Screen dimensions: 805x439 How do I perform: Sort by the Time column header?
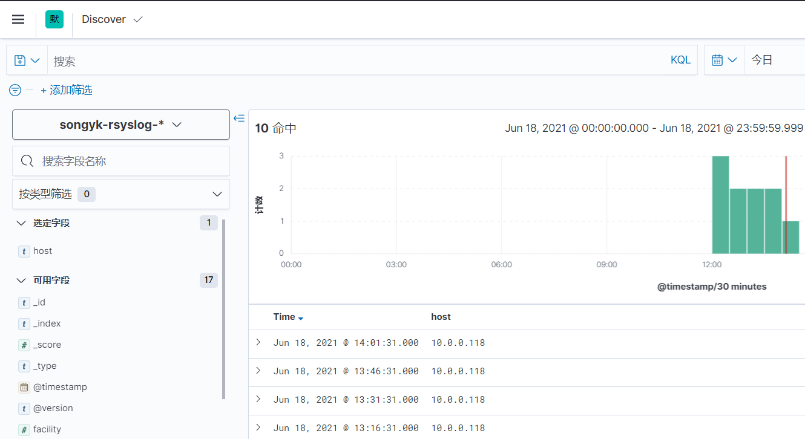click(284, 317)
